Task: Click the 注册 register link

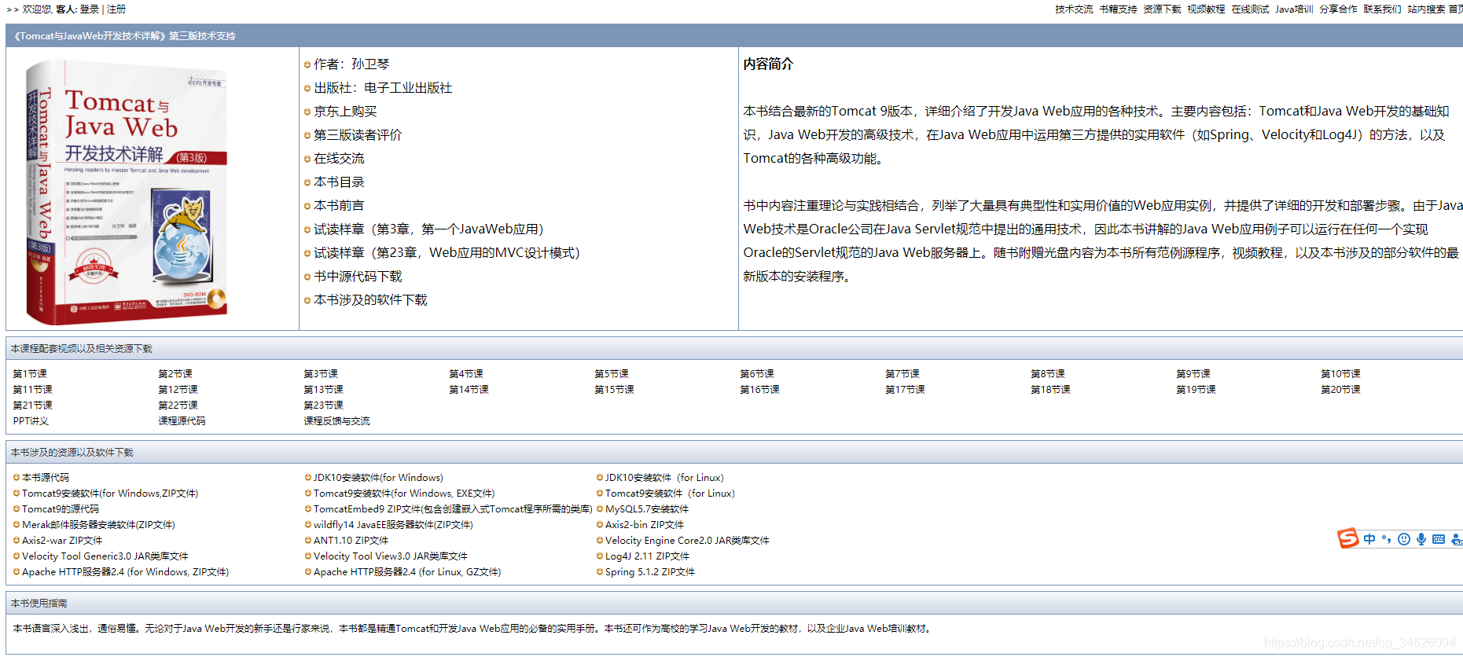Action: 116,9
